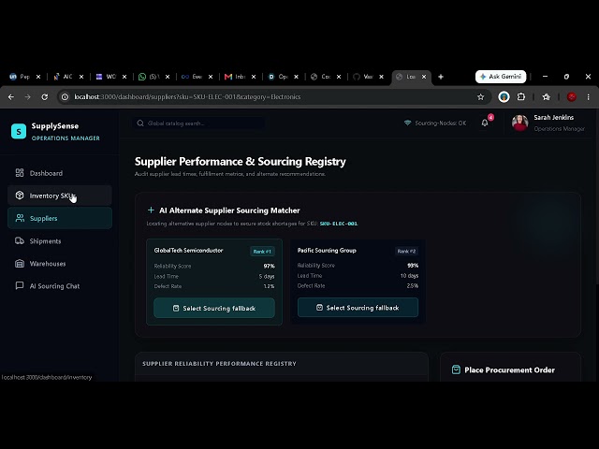Viewport: 599px width, 449px height.
Task: Click GlobalTech Semiconductor supplier name
Action: (x=188, y=251)
